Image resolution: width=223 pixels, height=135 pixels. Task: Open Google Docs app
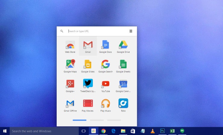pyautogui.click(x=105, y=46)
